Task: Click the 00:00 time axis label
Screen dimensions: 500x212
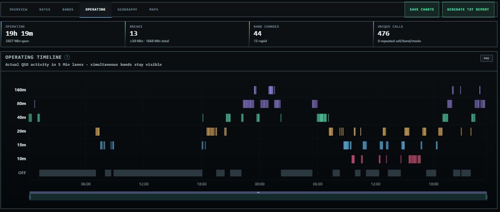Action: pyautogui.click(x=260, y=184)
